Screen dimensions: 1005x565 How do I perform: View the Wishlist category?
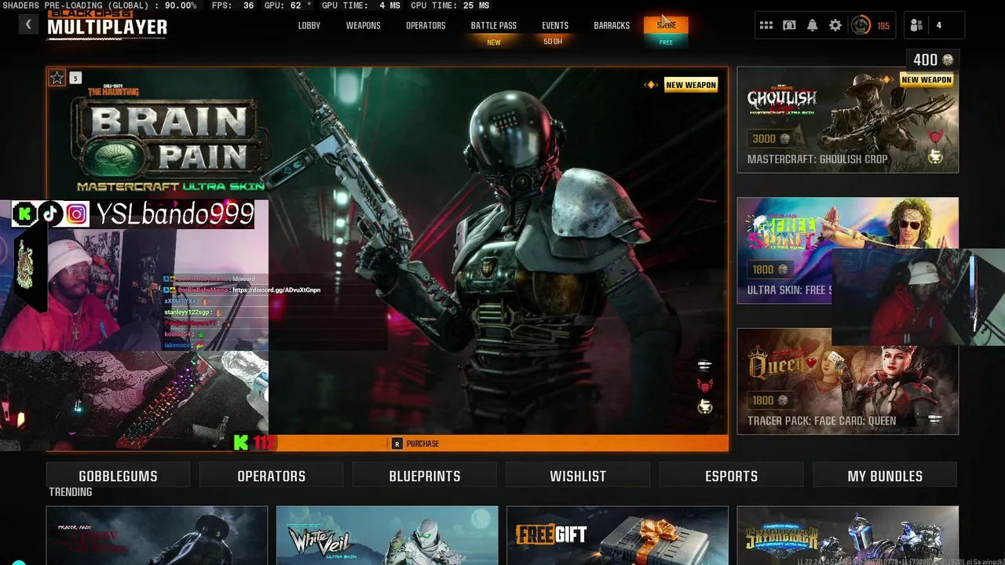(x=578, y=476)
